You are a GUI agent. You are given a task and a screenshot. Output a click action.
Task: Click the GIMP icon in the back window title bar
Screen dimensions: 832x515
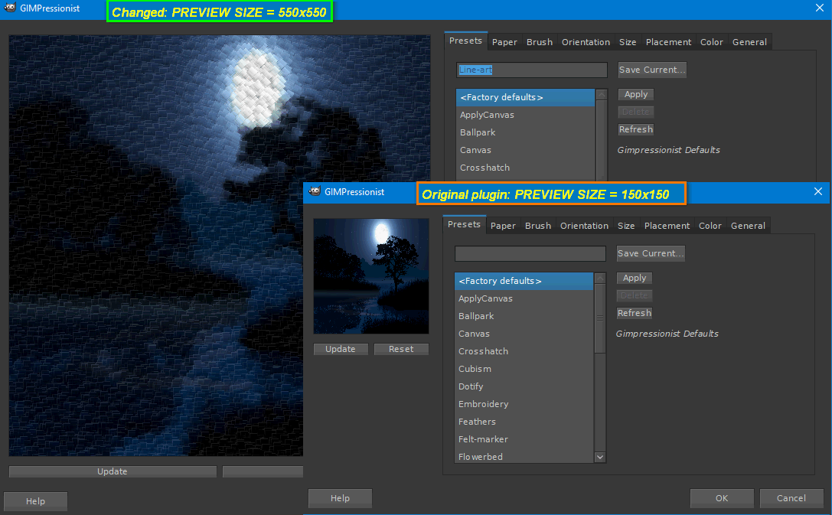10,8
